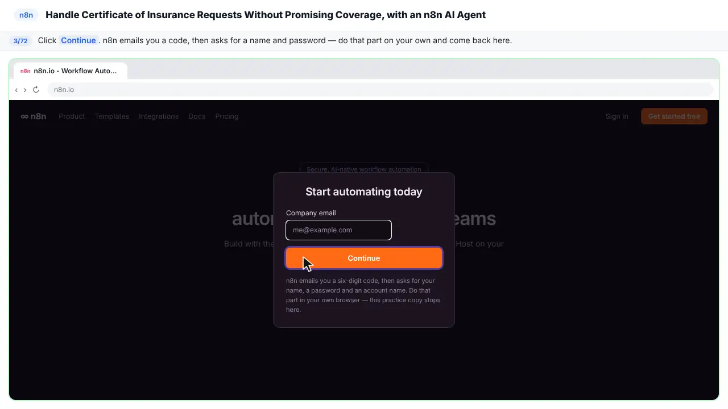The image size is (728, 409).
Task: Reload the n8n.io page
Action: click(36, 90)
